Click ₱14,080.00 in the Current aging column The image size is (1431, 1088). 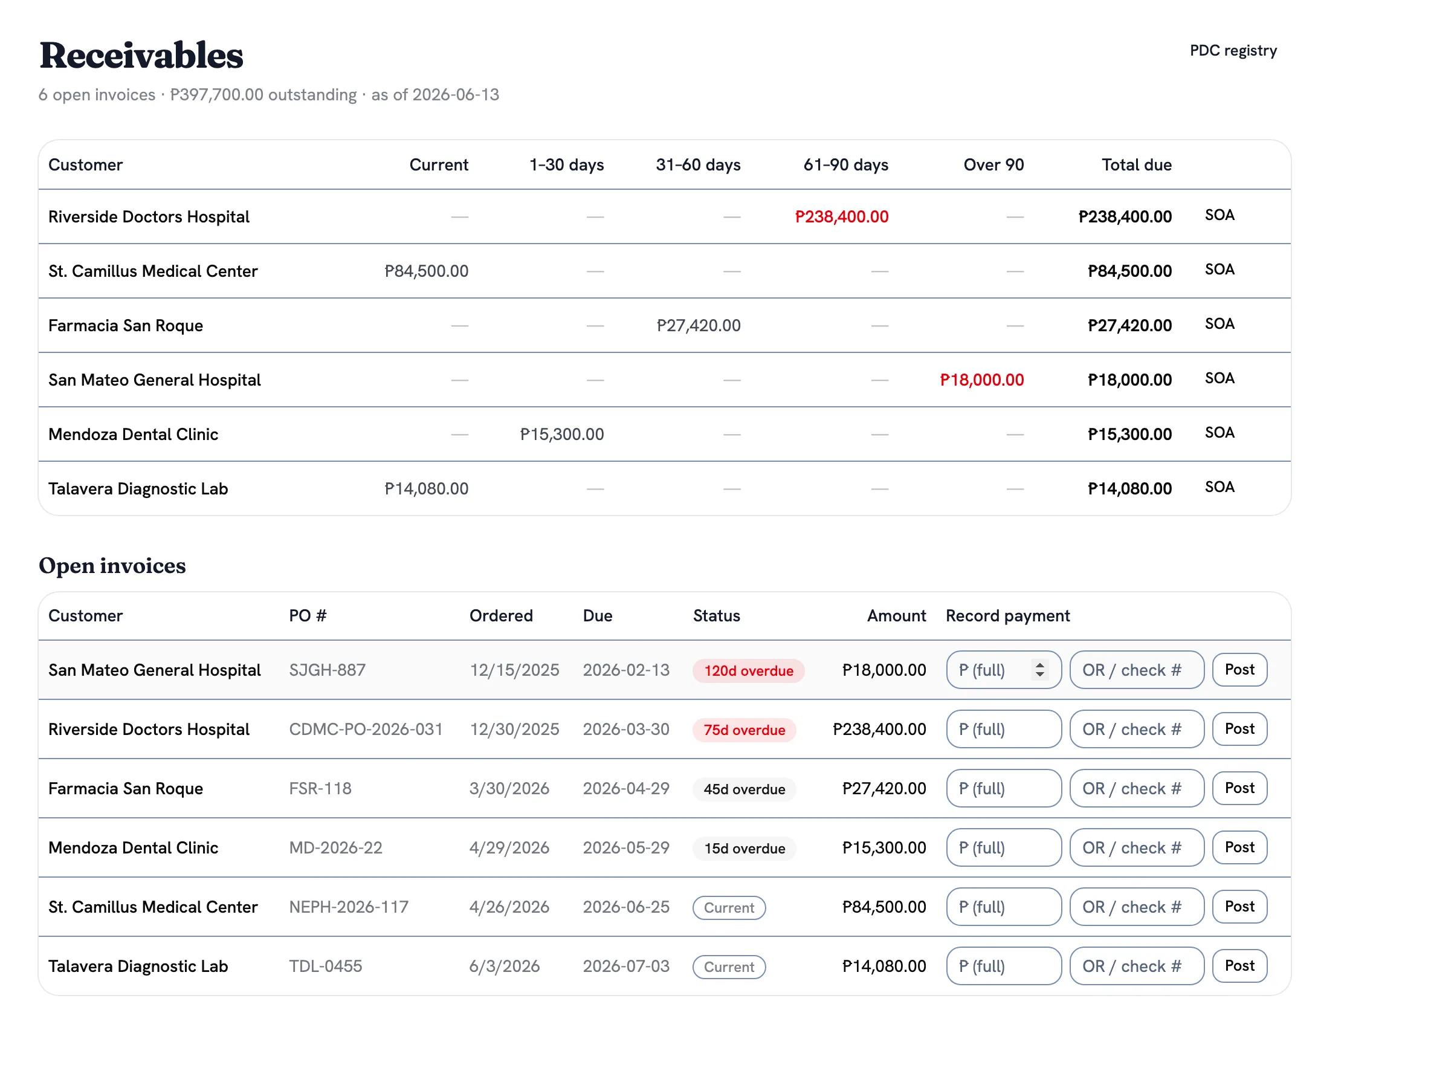coord(426,488)
